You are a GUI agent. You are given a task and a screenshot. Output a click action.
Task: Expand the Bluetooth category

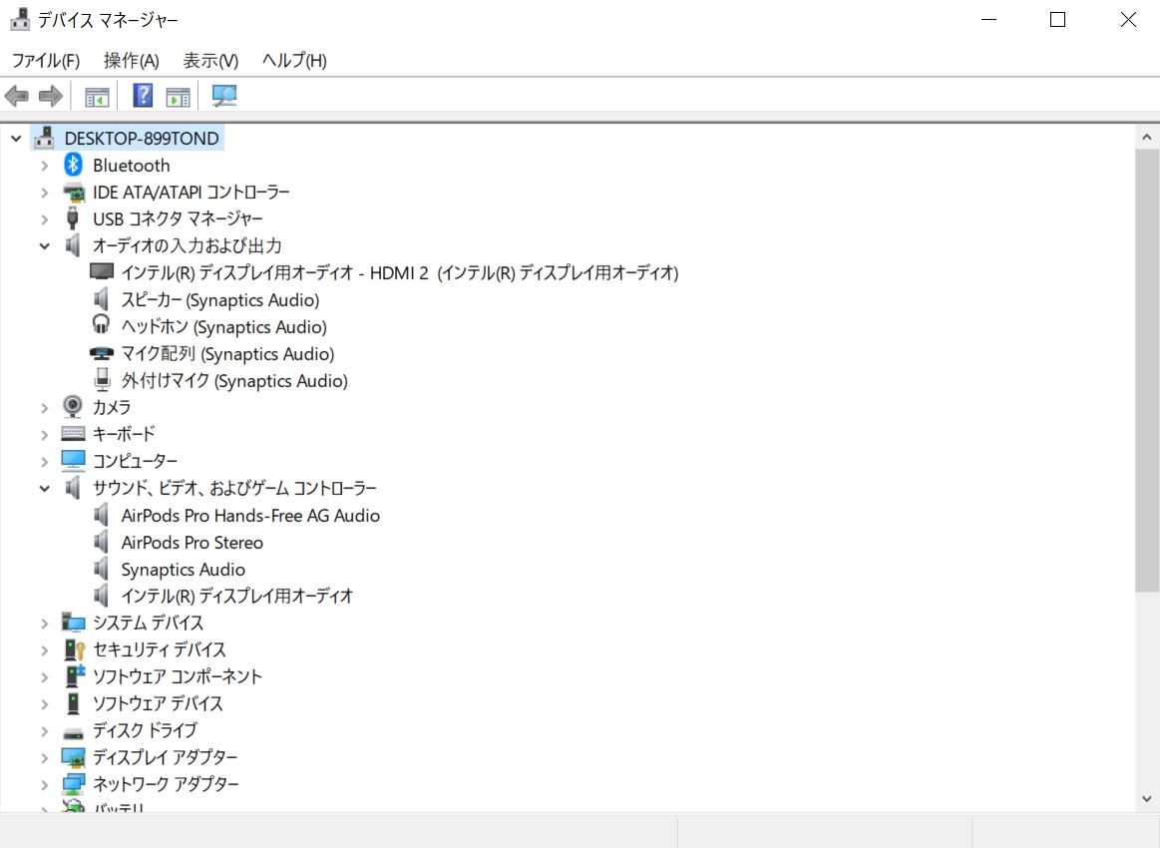coord(45,166)
